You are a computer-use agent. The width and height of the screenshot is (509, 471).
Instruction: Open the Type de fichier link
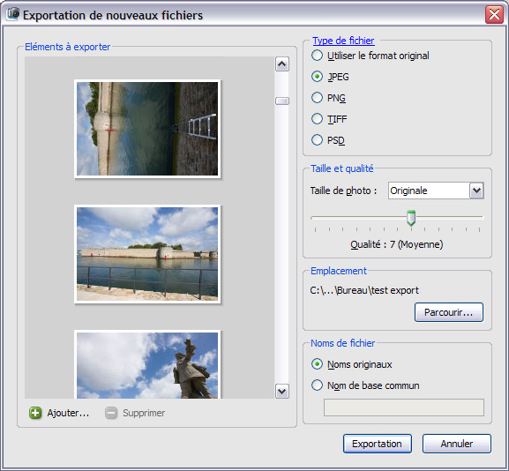click(x=343, y=41)
